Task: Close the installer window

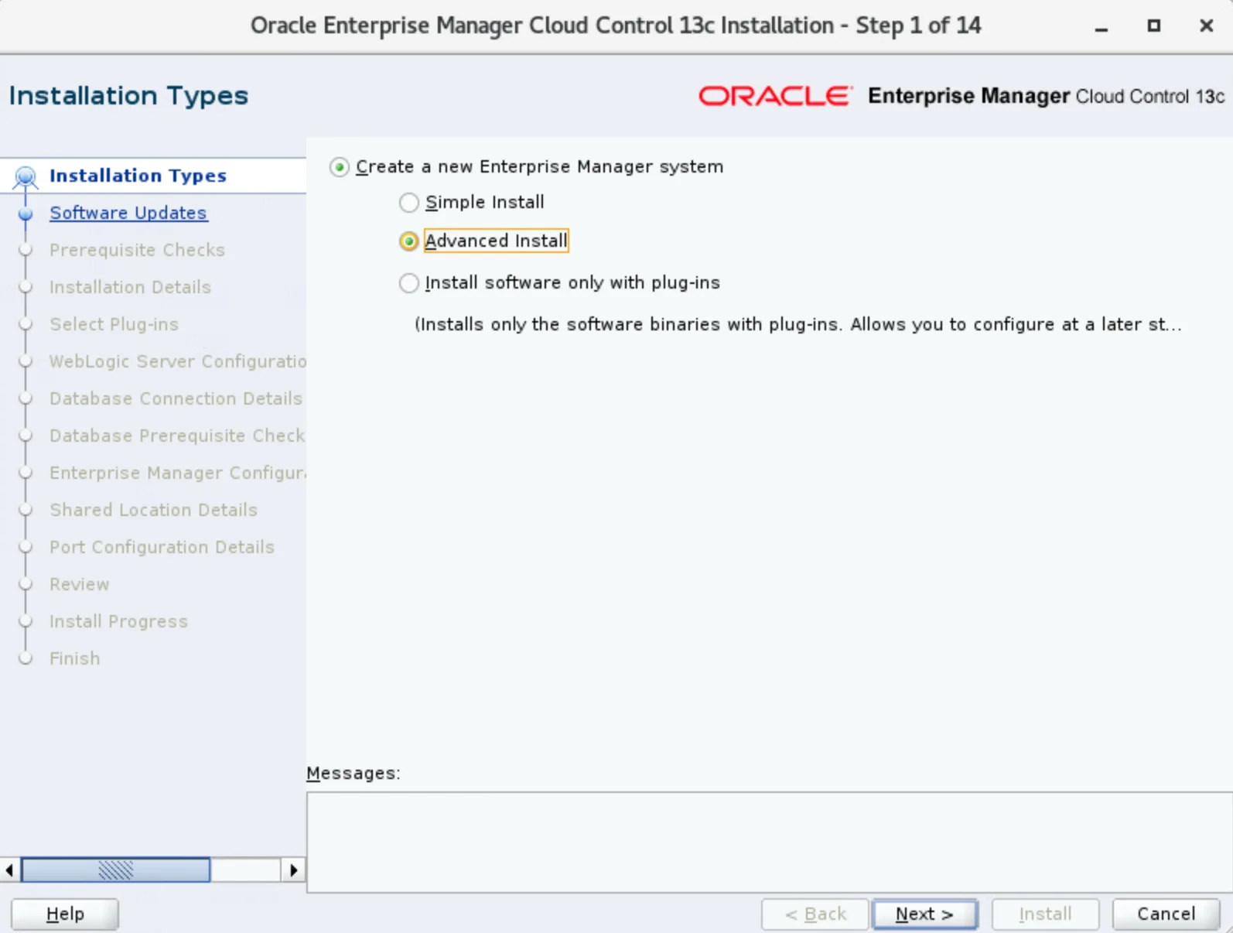Action: point(1206,26)
